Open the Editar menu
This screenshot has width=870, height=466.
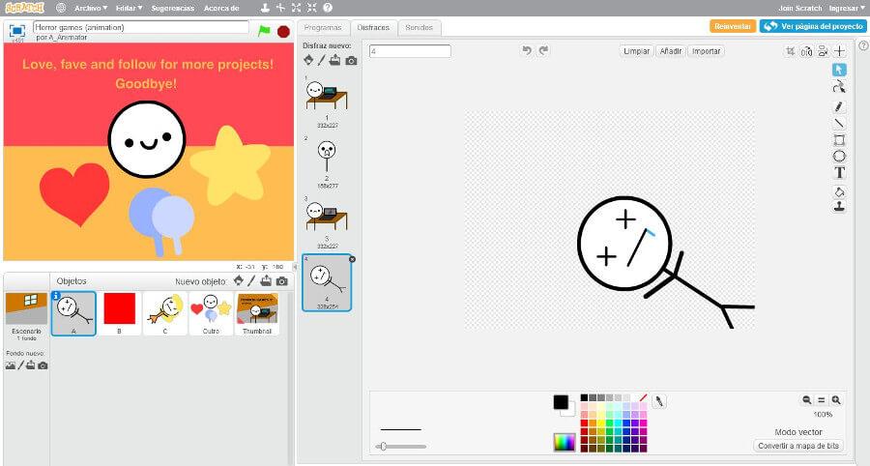[130, 8]
